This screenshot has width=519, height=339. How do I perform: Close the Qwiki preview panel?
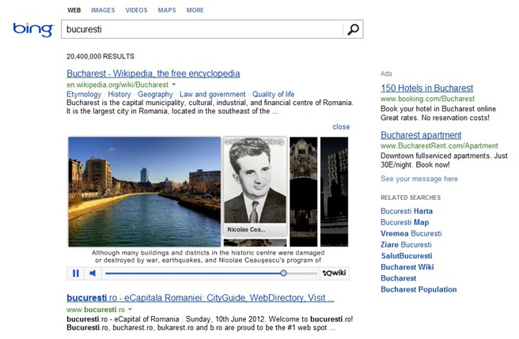[x=341, y=126]
